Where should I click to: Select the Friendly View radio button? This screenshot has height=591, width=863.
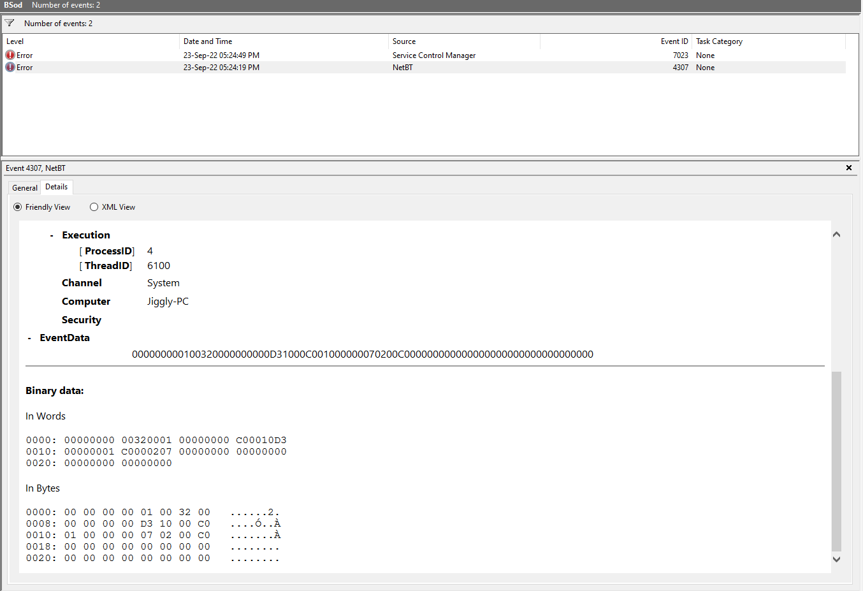[x=18, y=207]
